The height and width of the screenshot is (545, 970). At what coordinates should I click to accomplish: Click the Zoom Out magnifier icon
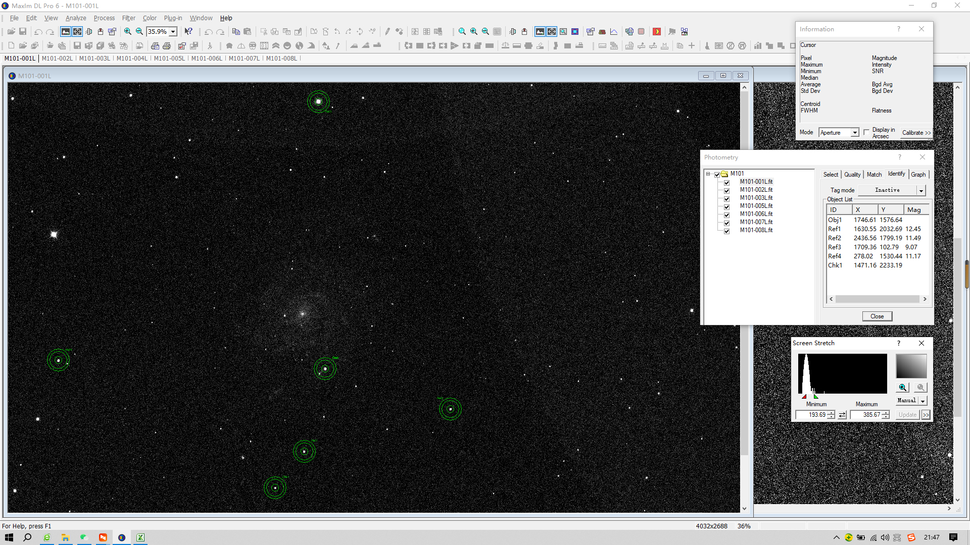pos(139,31)
